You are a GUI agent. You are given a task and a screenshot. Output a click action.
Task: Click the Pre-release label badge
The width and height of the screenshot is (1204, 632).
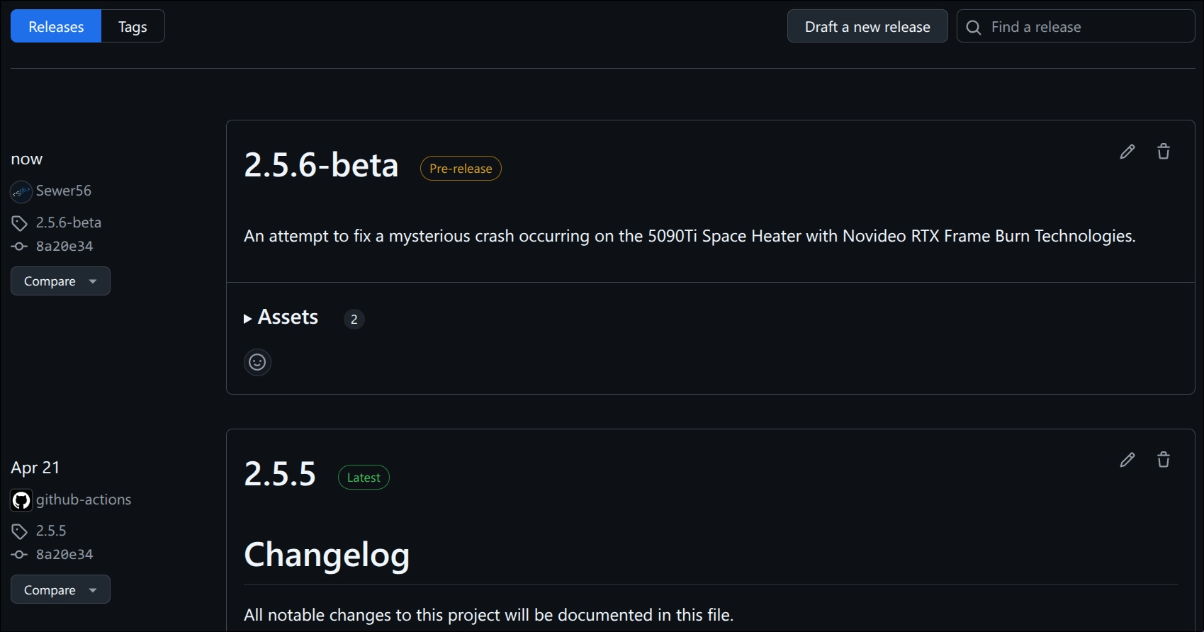[461, 169]
